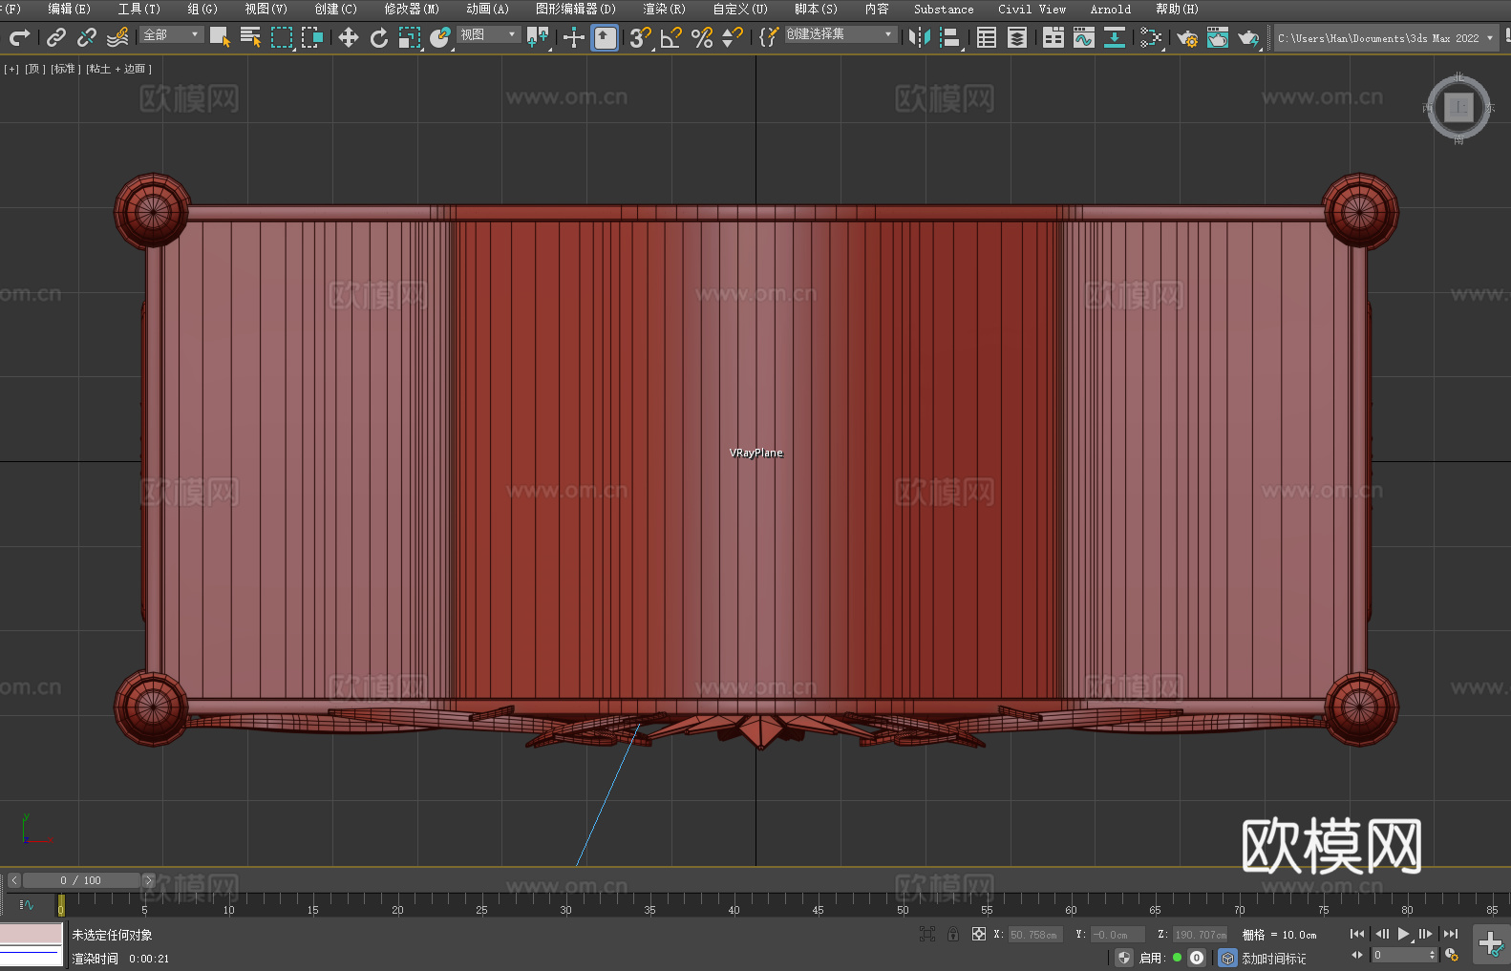Image resolution: width=1511 pixels, height=971 pixels.
Task: Click the time slider next-frame arrow
Action: coord(148,880)
